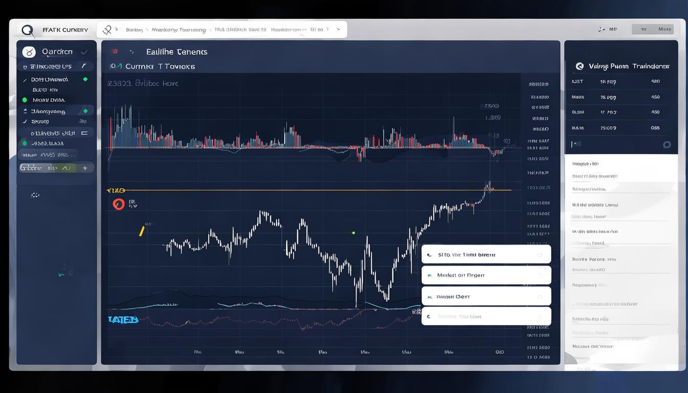
Task: Click the small red icon left of Eallihe Tenencs
Action: pos(115,52)
